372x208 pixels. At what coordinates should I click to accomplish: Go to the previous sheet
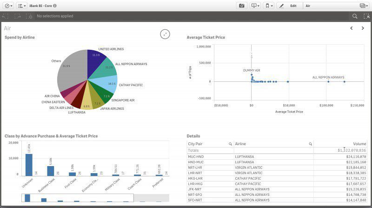(x=352, y=28)
